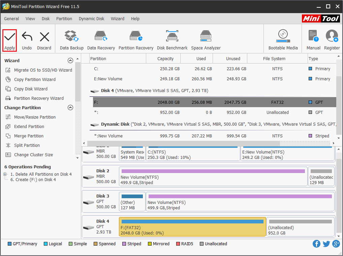The height and width of the screenshot is (256, 343).
Task: Open the Help menu
Action: pyautogui.click(x=135, y=19)
